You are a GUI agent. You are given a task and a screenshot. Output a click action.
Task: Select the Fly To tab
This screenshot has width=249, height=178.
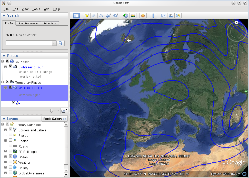(9, 23)
